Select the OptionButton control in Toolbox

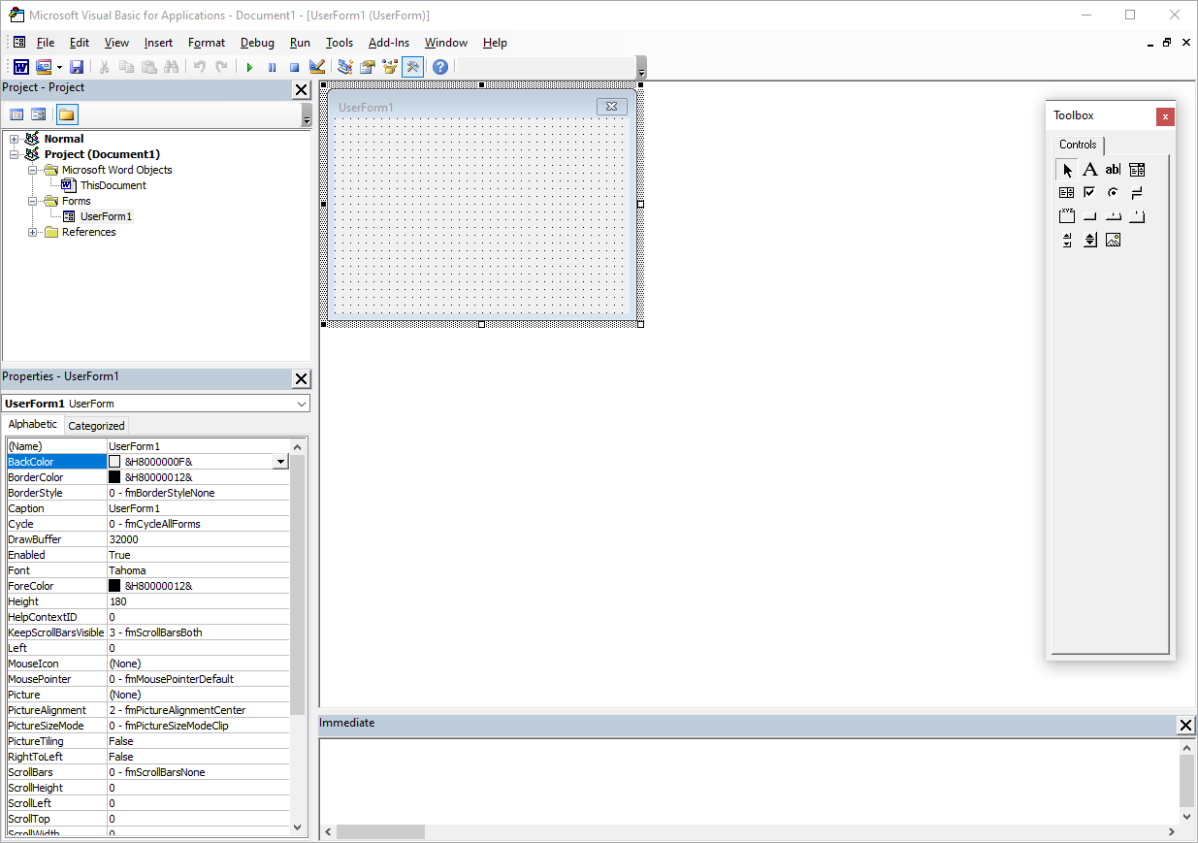pyautogui.click(x=1113, y=193)
